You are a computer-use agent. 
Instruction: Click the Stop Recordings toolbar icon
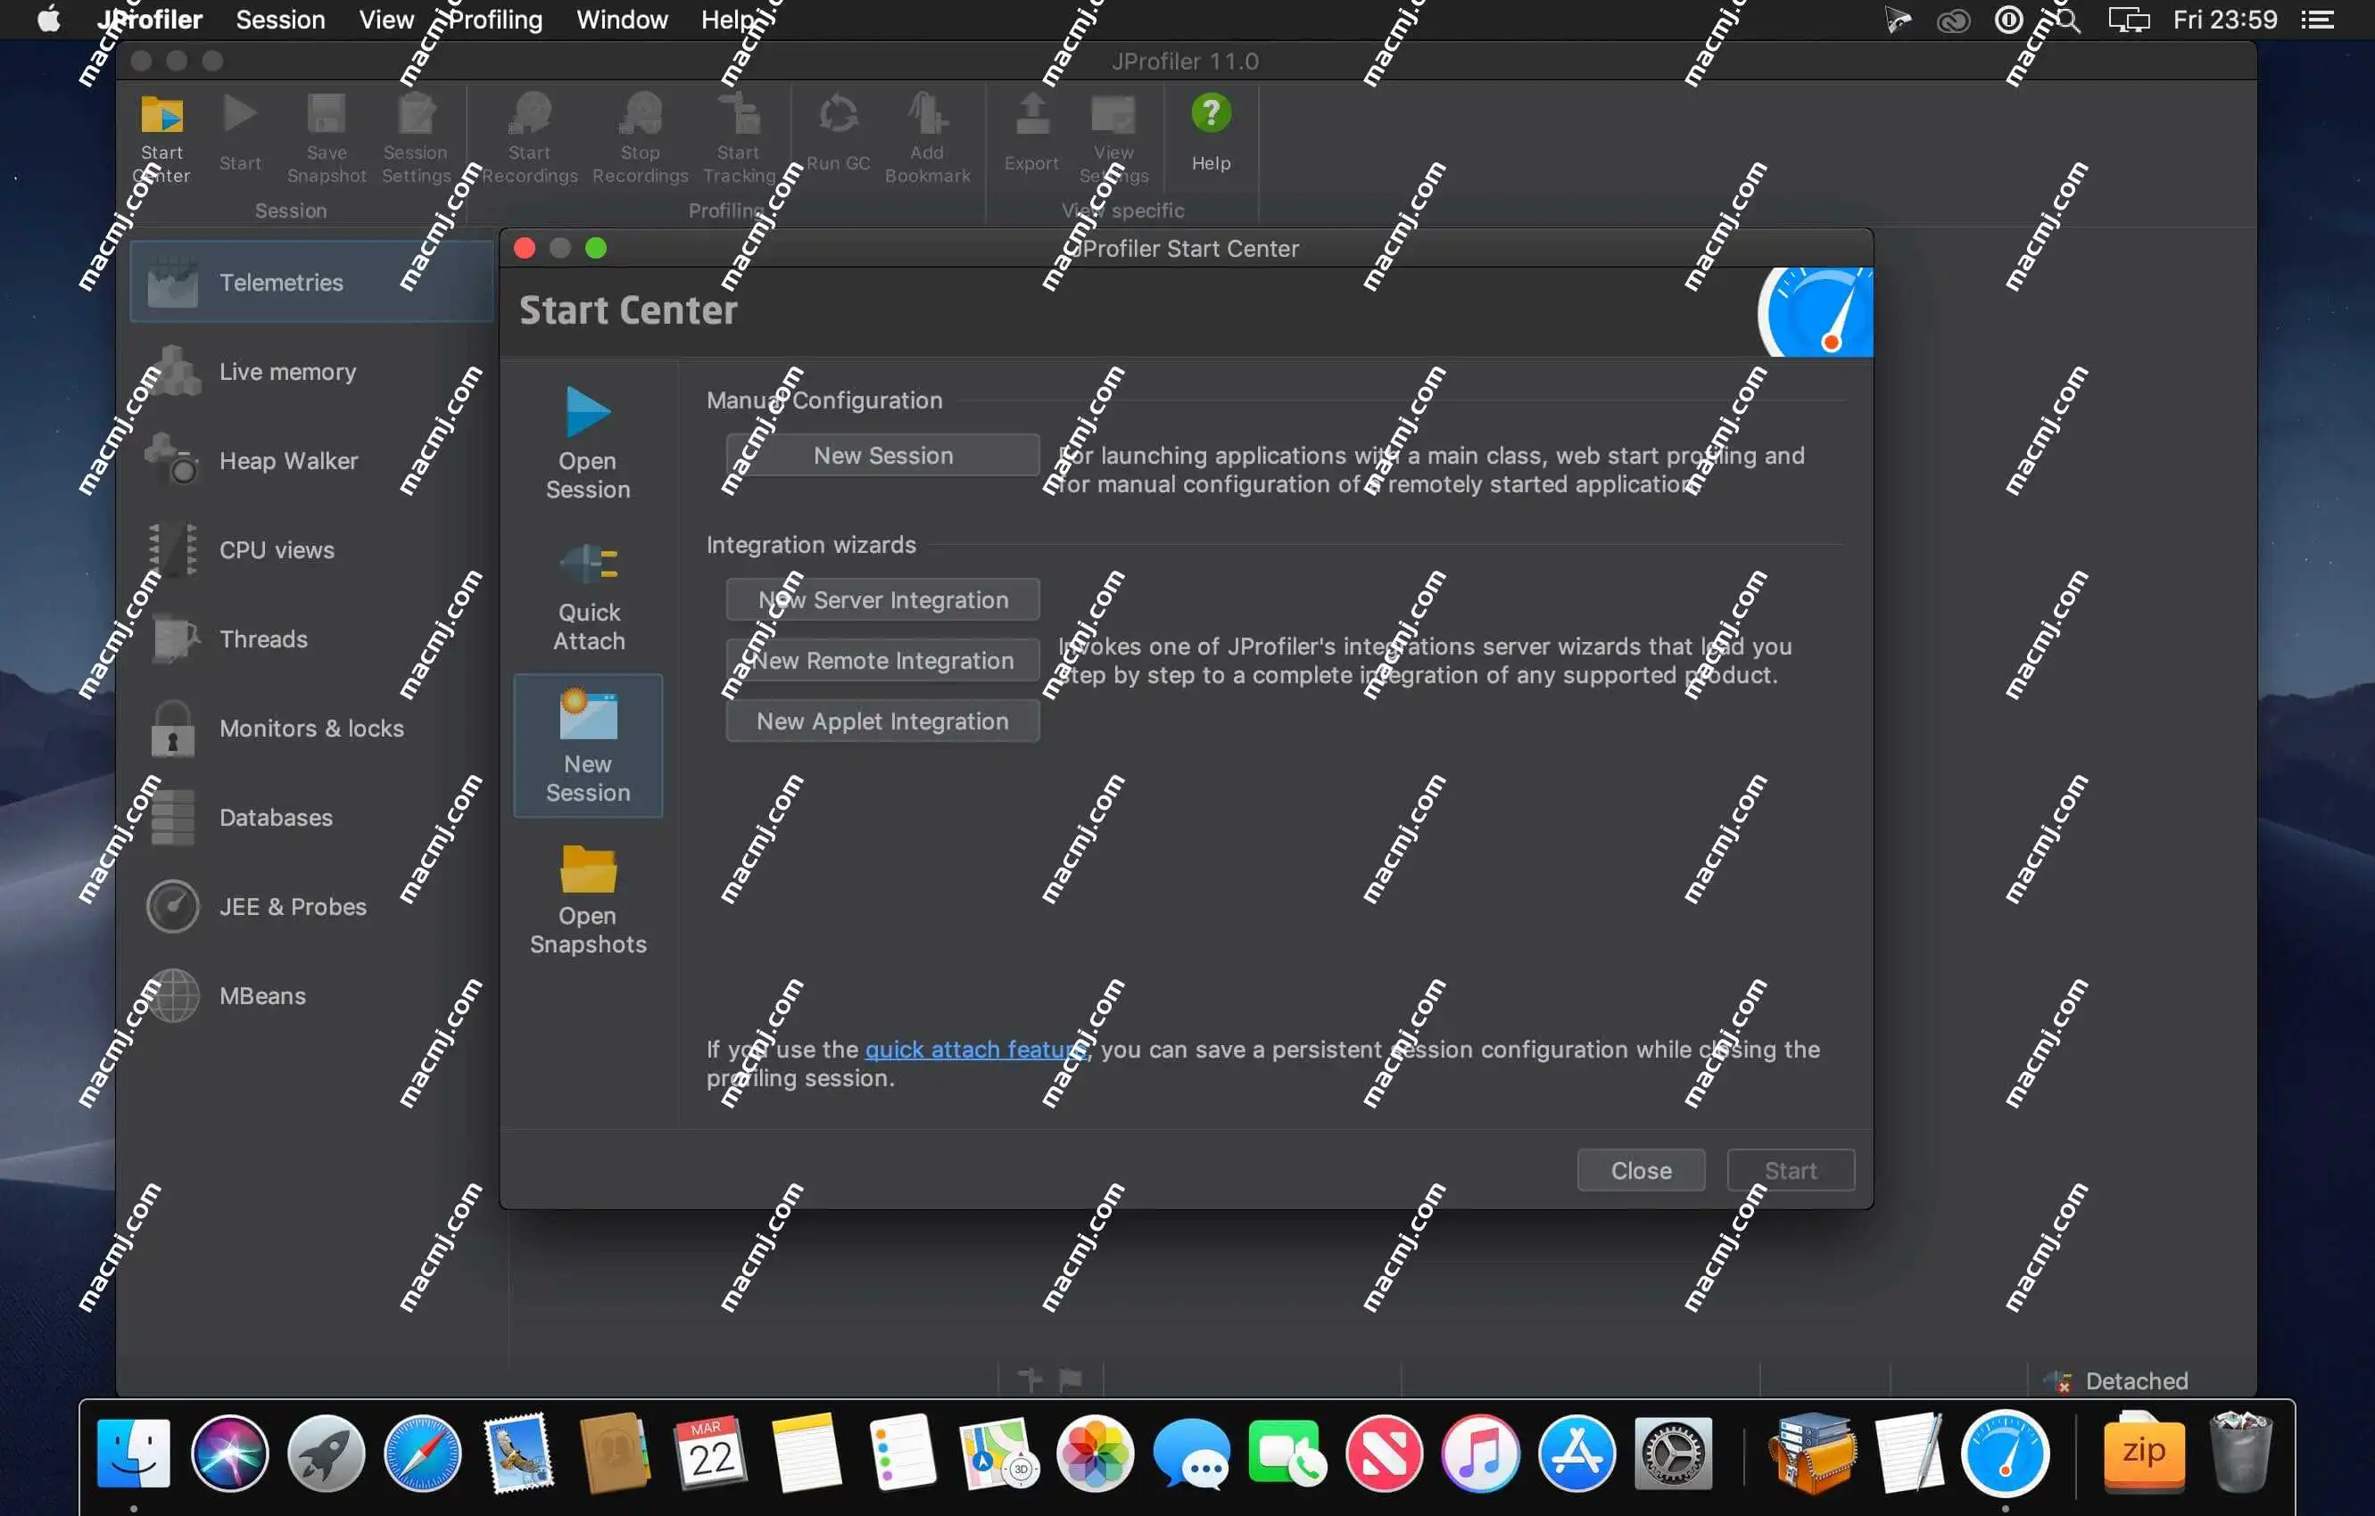coord(640,114)
